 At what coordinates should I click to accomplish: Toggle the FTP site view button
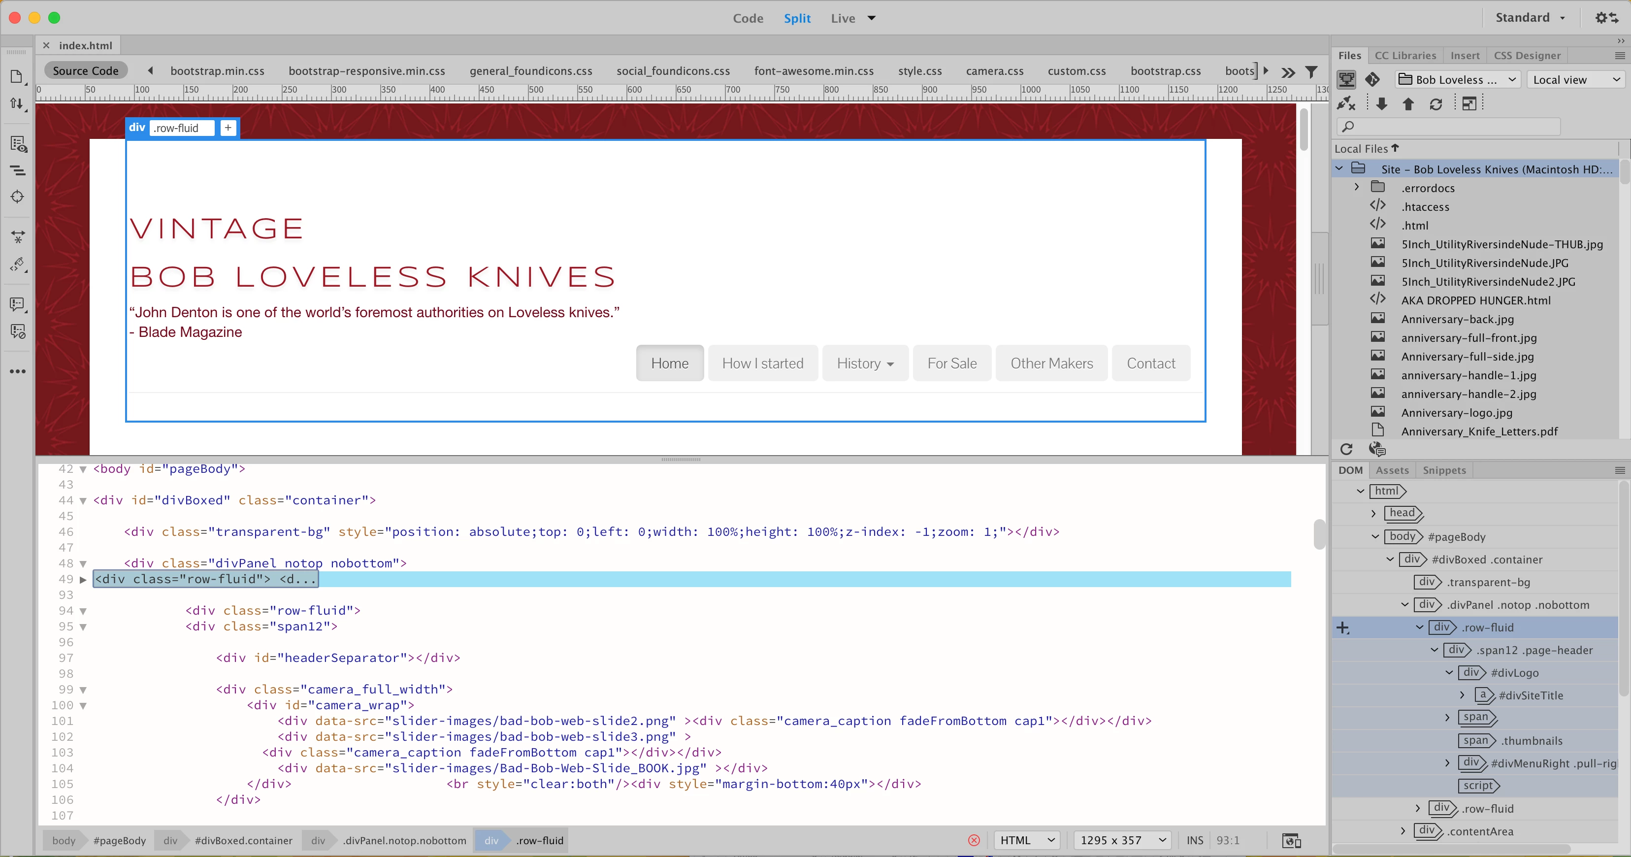1346,80
